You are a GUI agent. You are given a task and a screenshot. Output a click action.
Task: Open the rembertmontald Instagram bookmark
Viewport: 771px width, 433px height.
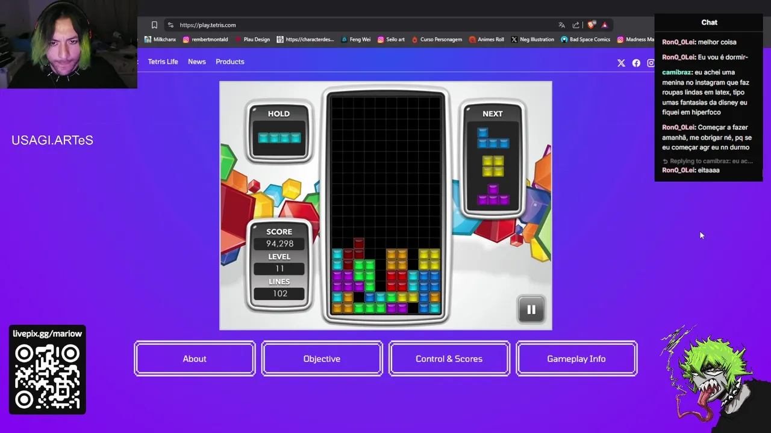(205, 39)
